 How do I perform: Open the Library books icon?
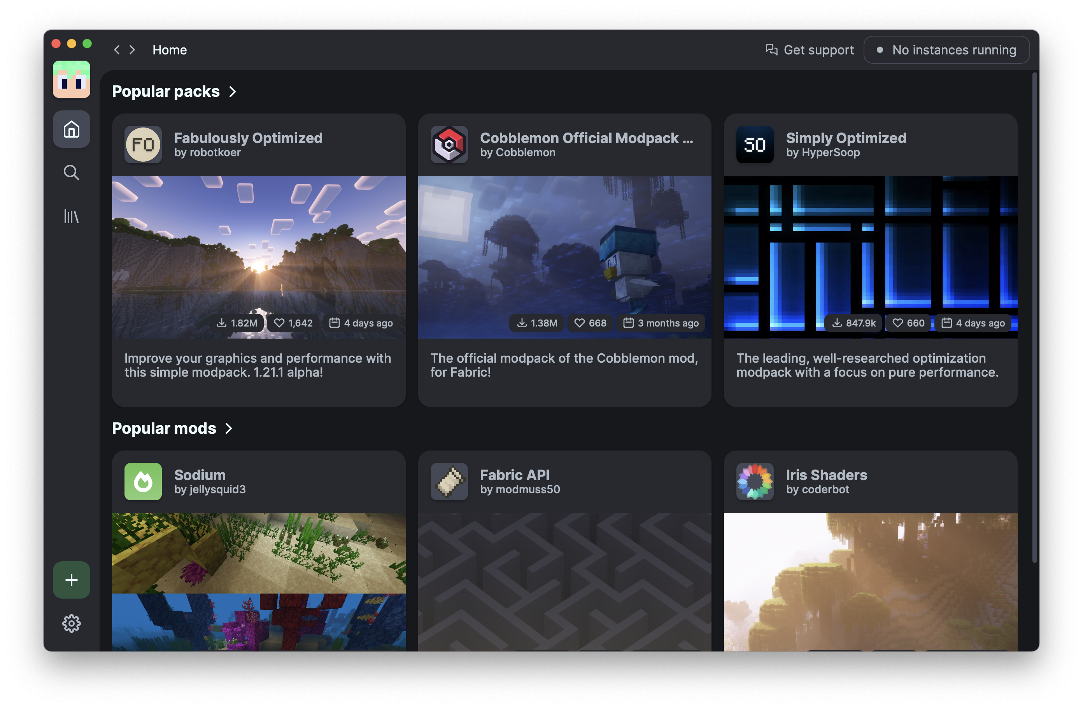click(72, 216)
